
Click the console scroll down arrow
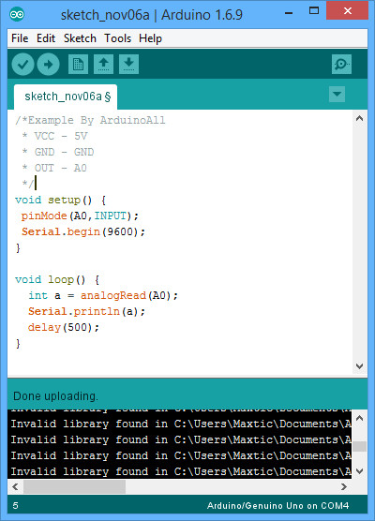pos(359,470)
